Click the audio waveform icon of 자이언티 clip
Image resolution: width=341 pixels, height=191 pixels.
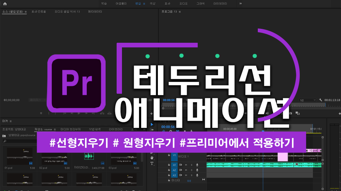(89, 156)
